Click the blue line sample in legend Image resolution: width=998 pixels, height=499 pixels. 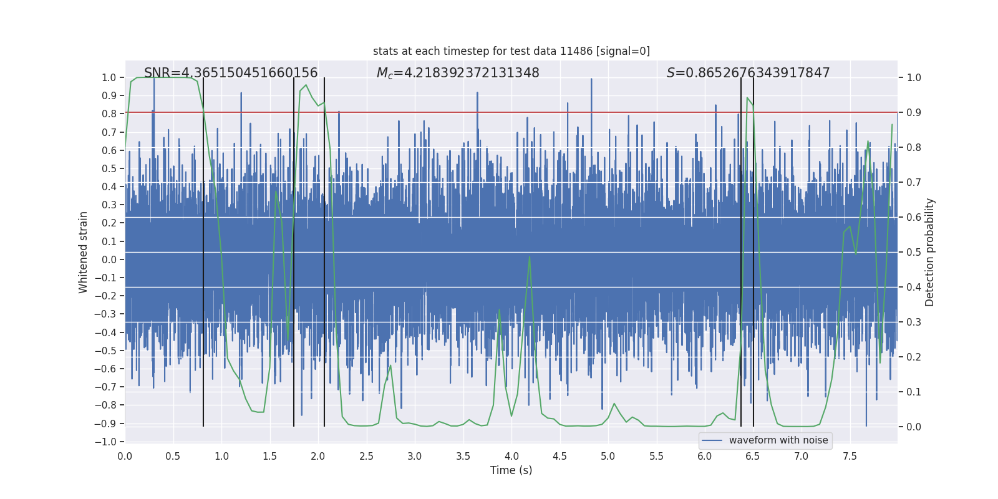pyautogui.click(x=712, y=440)
